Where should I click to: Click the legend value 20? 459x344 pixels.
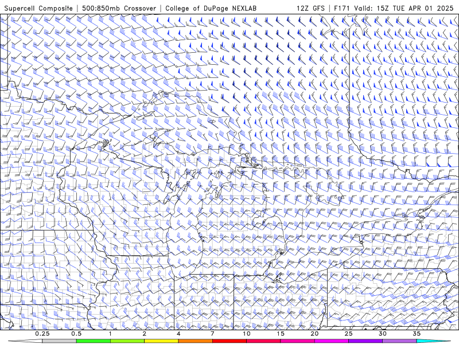click(x=314, y=334)
